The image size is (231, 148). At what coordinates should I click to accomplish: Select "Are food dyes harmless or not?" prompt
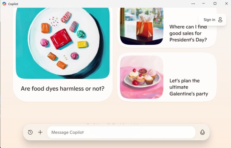click(63, 89)
